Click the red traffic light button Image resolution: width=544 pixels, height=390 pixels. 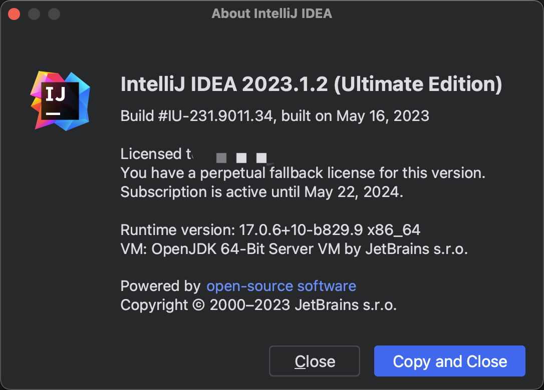(14, 13)
